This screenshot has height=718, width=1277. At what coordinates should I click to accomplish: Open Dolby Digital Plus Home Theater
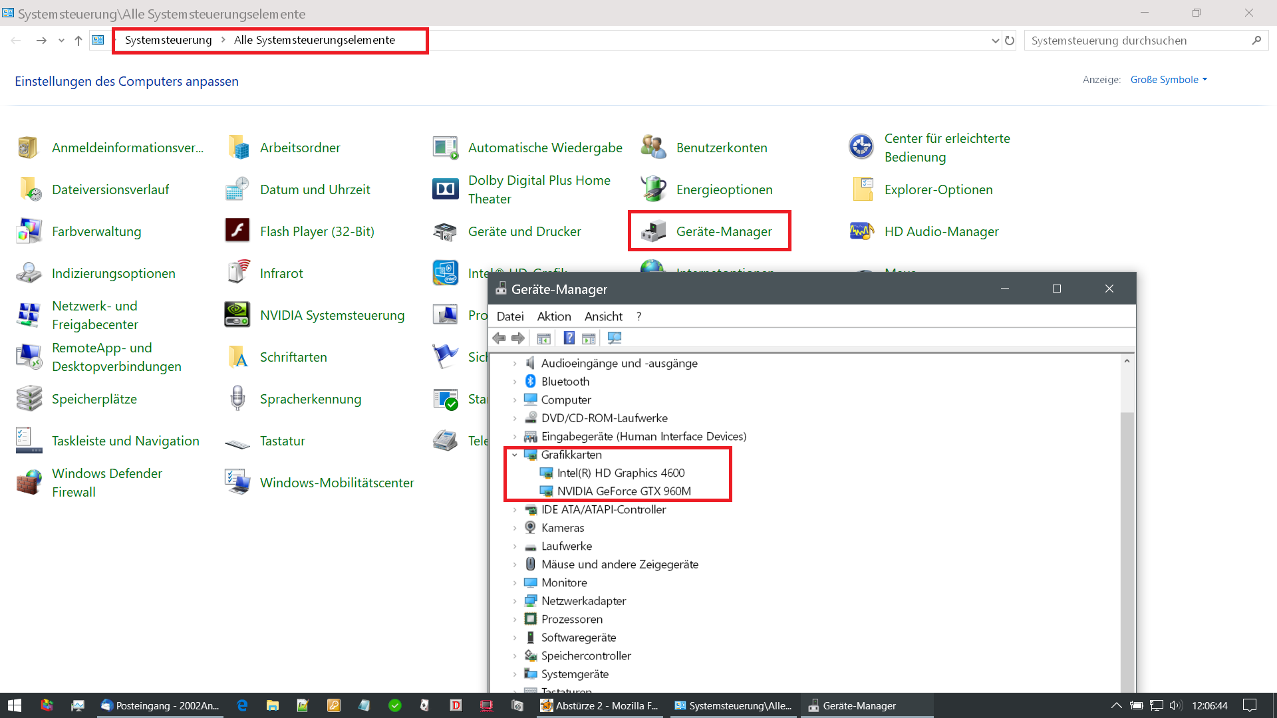(x=539, y=189)
